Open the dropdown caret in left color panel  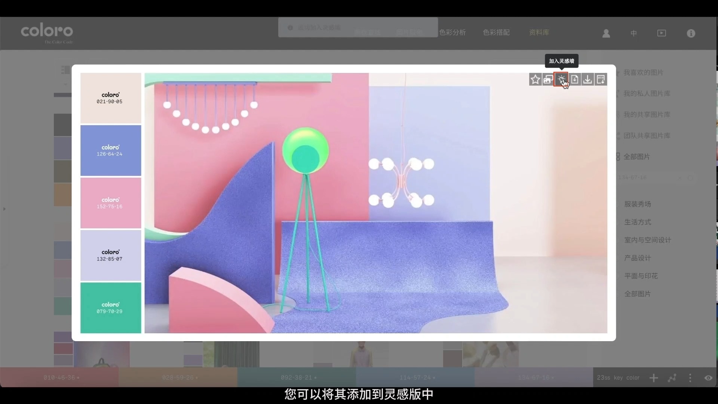[x=65, y=84]
